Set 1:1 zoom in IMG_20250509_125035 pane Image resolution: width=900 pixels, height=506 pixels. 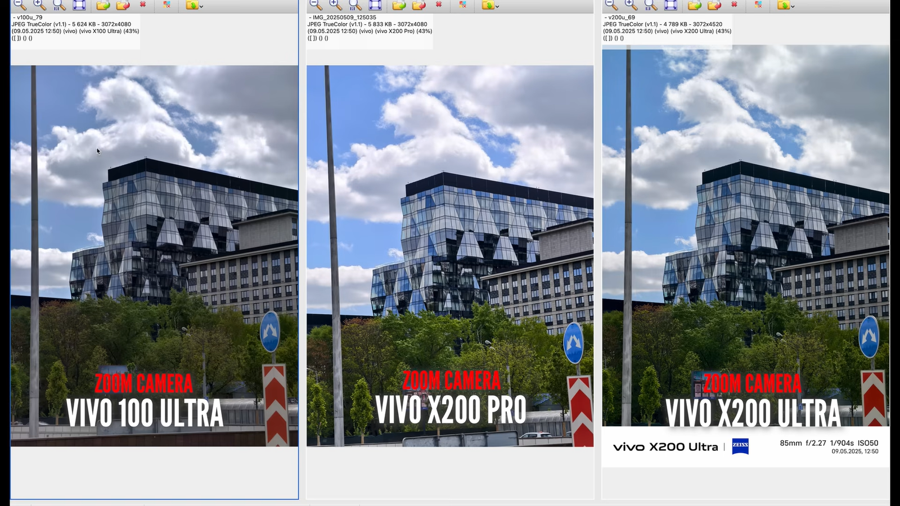tap(355, 5)
